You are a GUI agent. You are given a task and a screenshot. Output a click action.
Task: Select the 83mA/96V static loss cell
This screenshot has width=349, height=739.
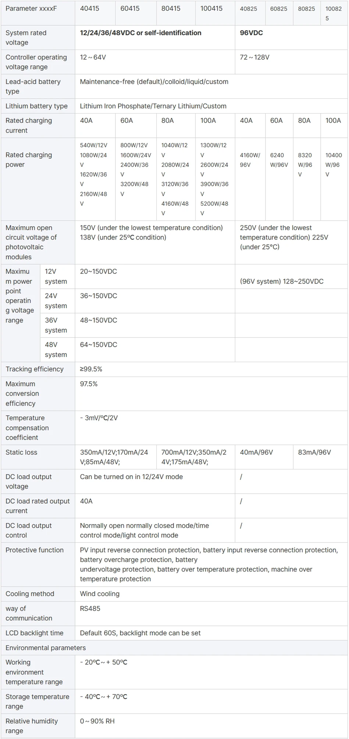tap(314, 452)
